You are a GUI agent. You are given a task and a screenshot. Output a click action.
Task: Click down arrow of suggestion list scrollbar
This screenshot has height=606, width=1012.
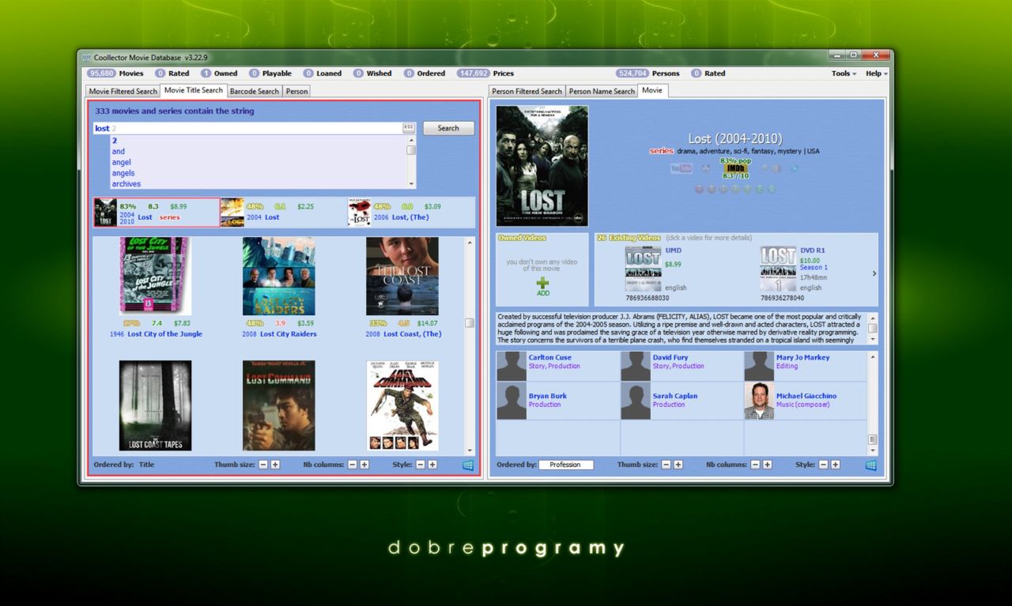[411, 184]
